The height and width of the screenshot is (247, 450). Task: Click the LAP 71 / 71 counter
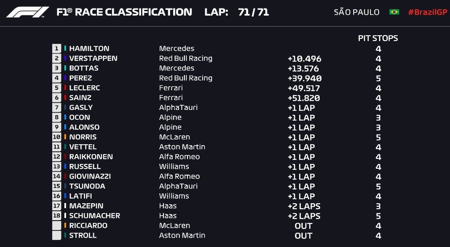(x=237, y=12)
